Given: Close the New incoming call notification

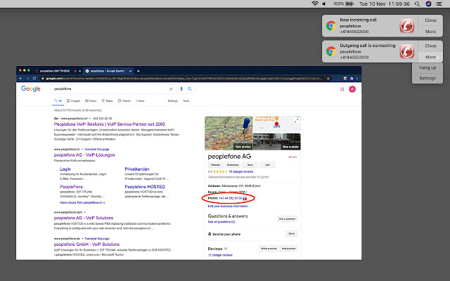Looking at the screenshot, I should 430,21.
